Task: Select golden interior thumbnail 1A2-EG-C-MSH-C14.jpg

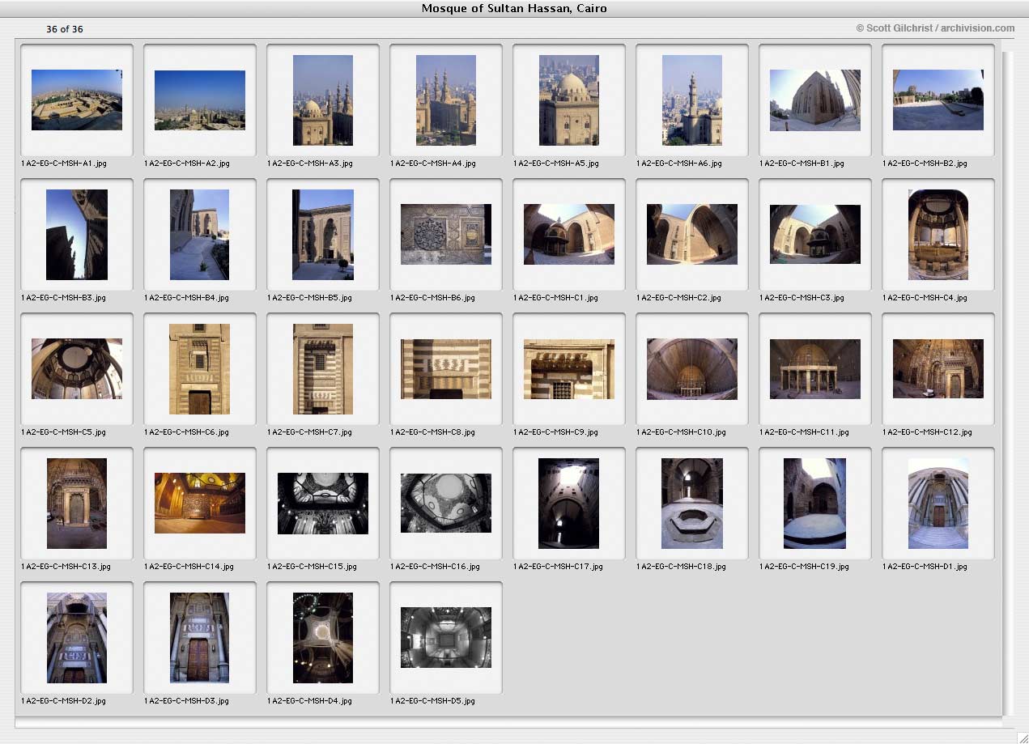Action: (200, 504)
